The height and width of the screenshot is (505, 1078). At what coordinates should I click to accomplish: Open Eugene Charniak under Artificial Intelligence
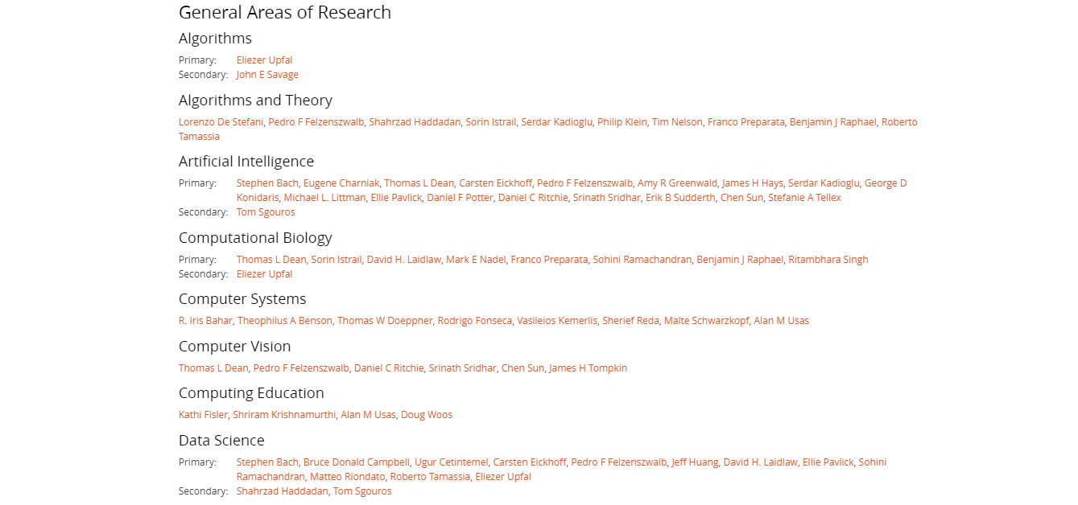pyautogui.click(x=341, y=183)
